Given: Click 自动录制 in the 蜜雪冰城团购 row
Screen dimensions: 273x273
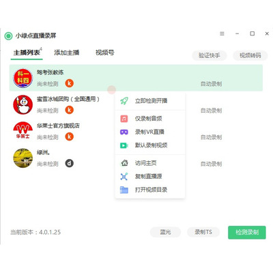Looking at the screenshot, I should 211,111.
